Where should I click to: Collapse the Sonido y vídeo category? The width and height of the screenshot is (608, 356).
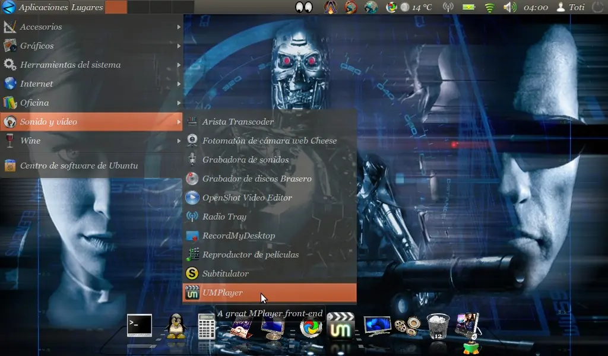(x=91, y=122)
